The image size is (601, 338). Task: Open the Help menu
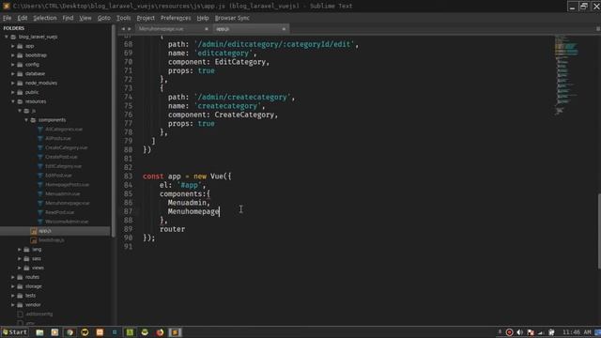[203, 18]
